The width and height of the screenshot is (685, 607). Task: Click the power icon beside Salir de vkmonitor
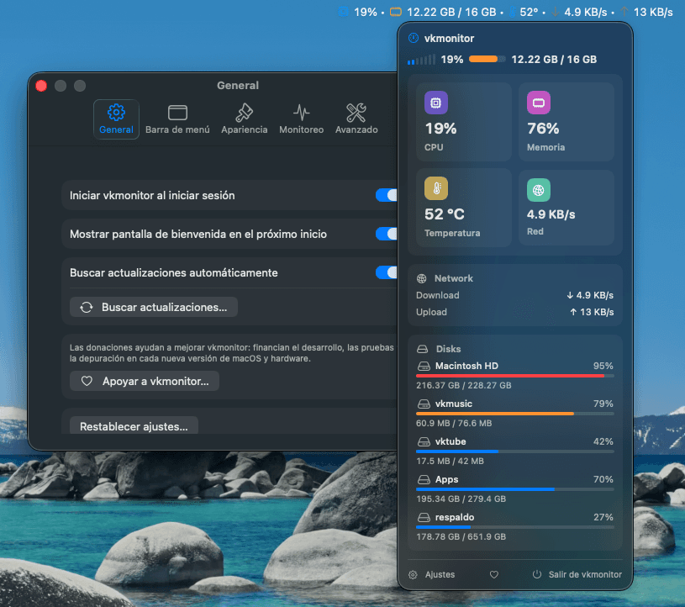click(537, 574)
